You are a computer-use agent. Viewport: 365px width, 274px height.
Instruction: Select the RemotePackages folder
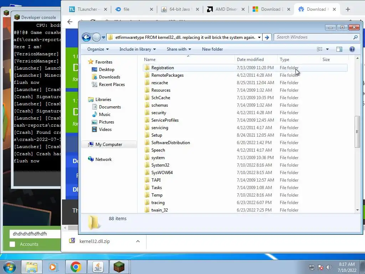pos(168,75)
